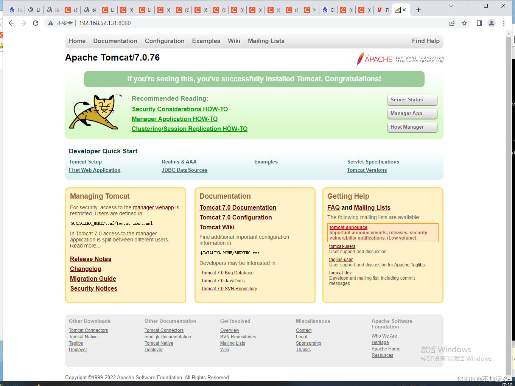This screenshot has height=386, width=515.
Task: Open the Configuration nav item
Action: (165, 41)
